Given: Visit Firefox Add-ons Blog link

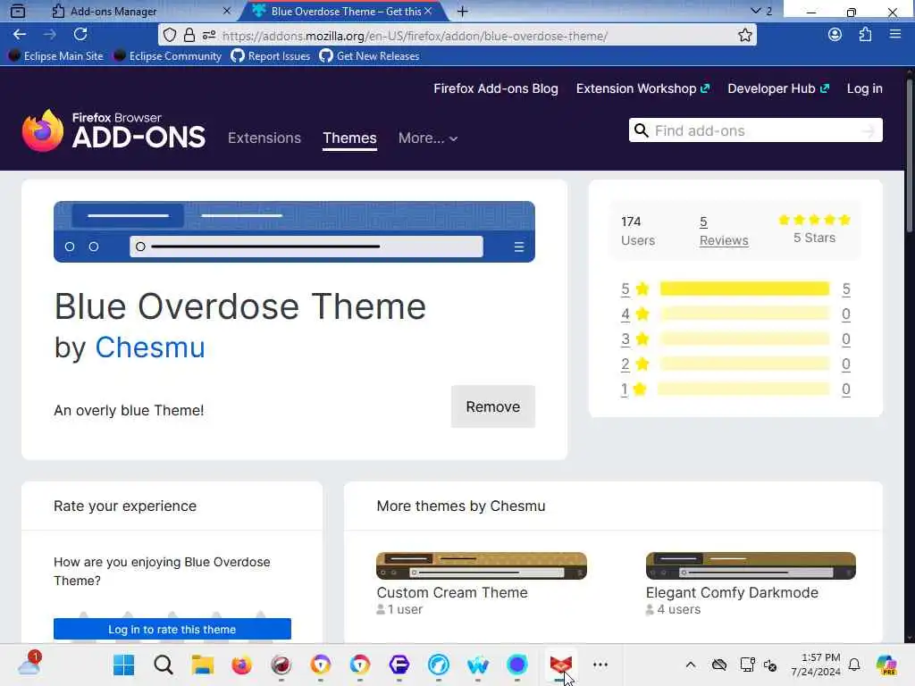Looking at the screenshot, I should [x=495, y=88].
